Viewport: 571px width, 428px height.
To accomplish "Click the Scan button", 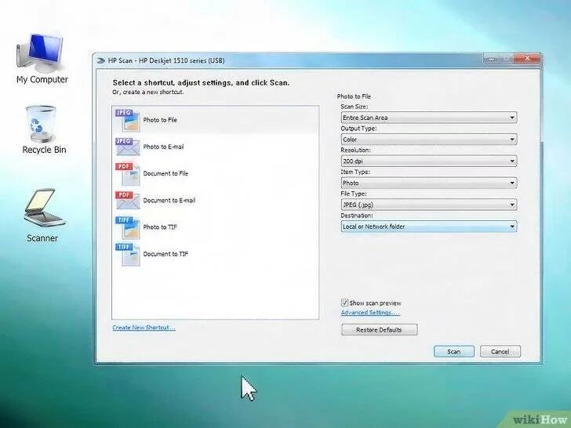I will coord(453,351).
